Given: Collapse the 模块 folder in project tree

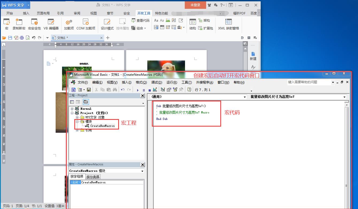Looking at the screenshot, I should pos(77,121).
